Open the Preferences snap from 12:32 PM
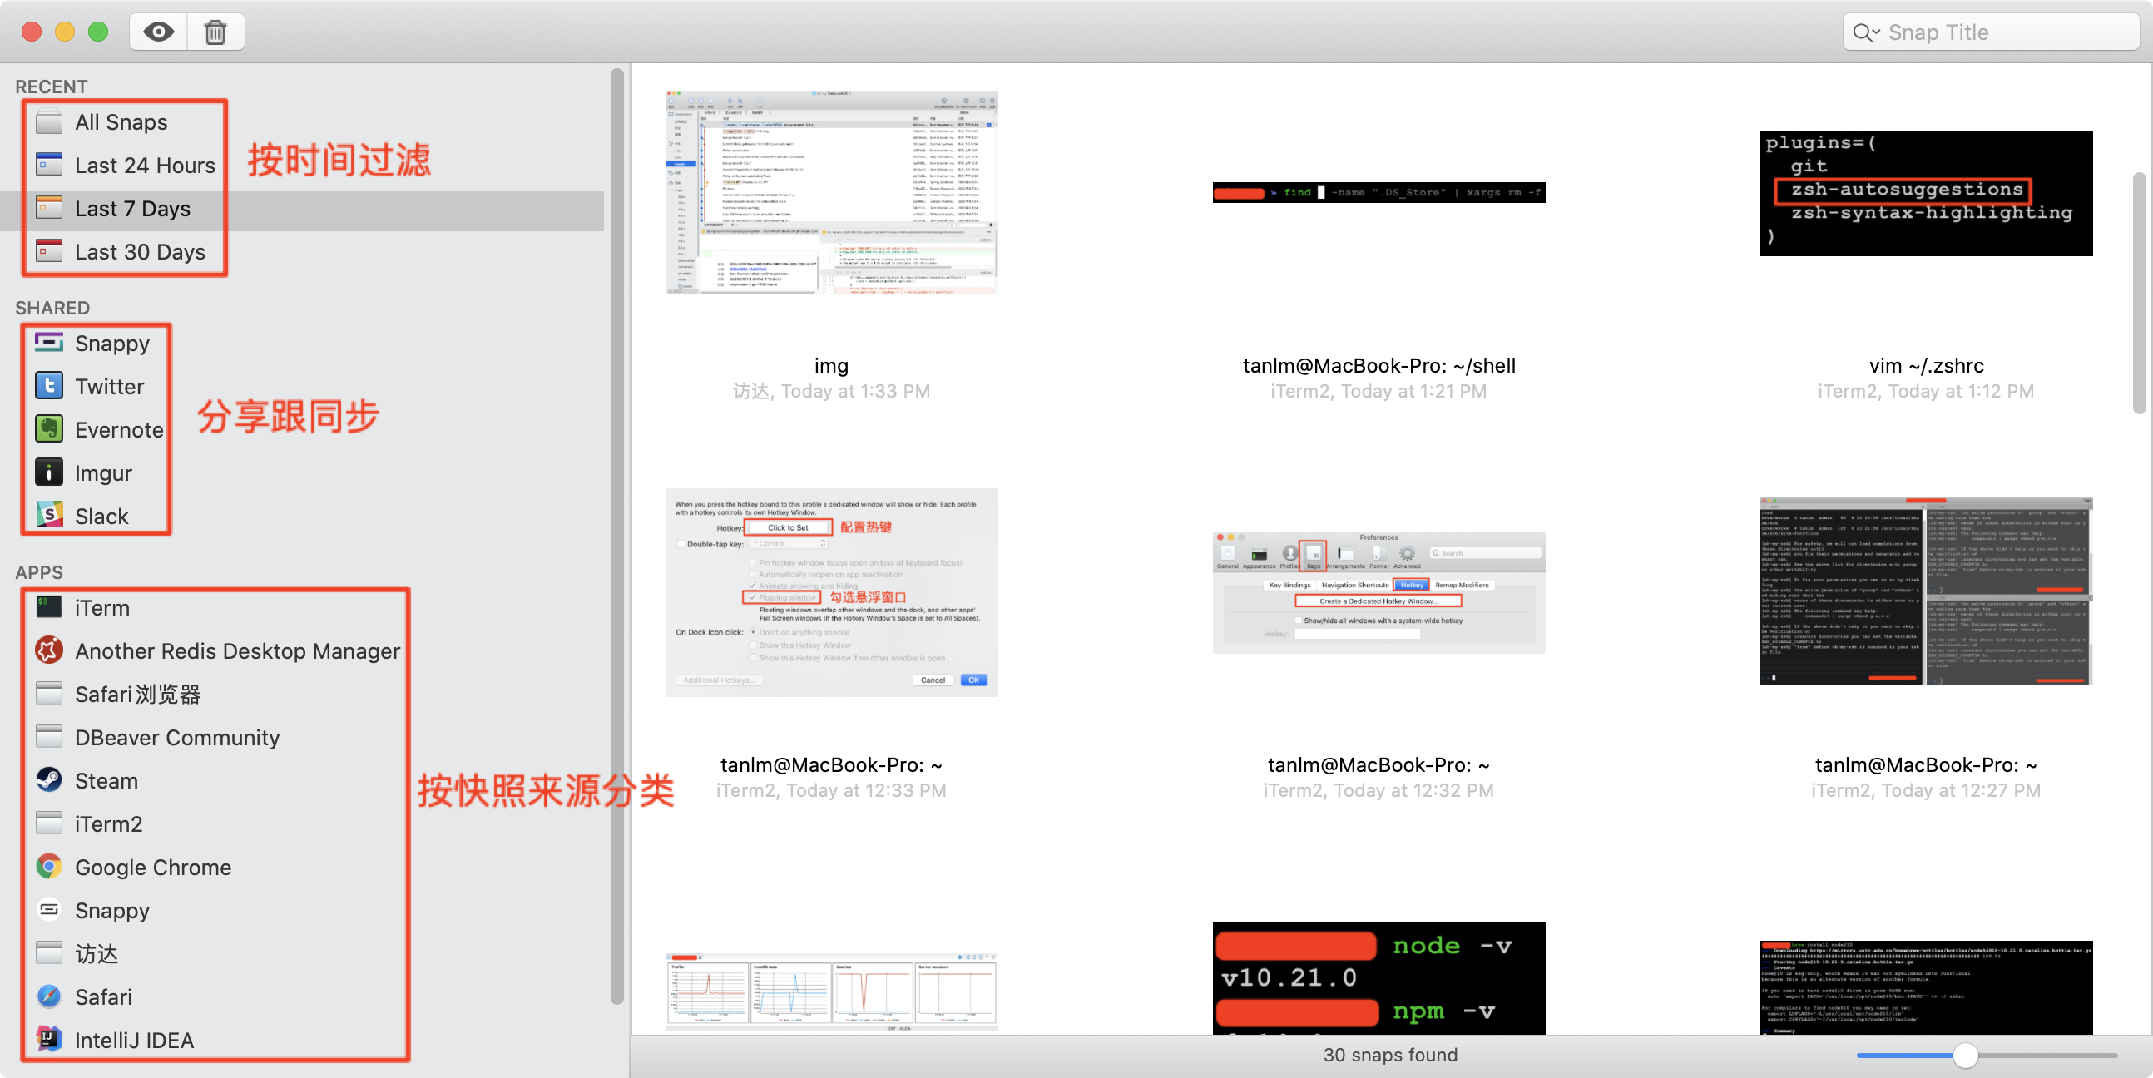This screenshot has height=1078, width=2153. pos(1378,592)
